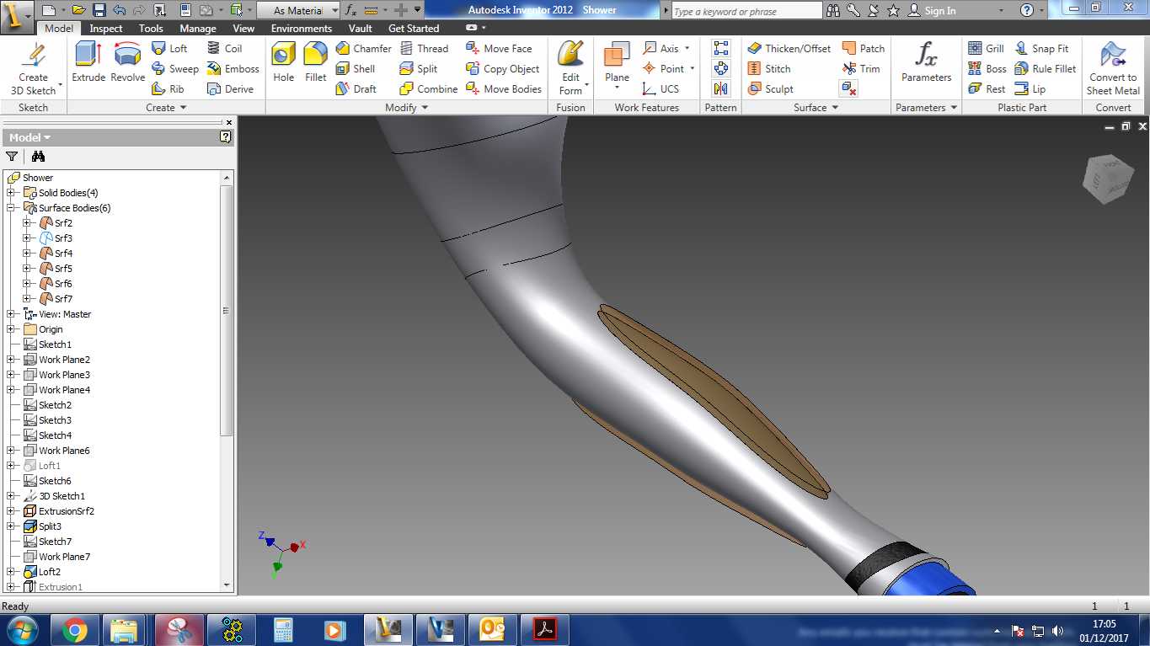
Task: Open the Tools ribbon tab
Action: pyautogui.click(x=151, y=28)
